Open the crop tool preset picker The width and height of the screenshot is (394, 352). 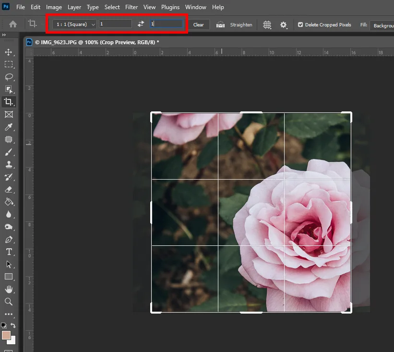tap(33, 24)
